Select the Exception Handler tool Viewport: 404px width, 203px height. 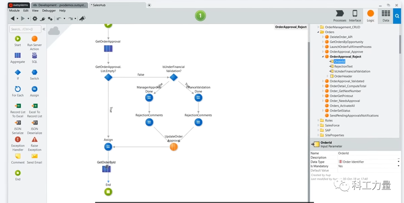(x=18, y=139)
